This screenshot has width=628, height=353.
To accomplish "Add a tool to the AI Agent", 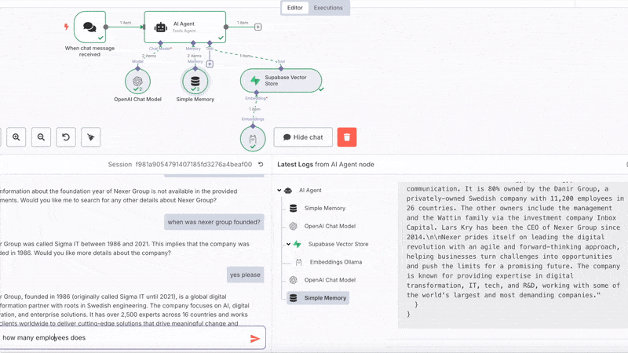I will [210, 64].
